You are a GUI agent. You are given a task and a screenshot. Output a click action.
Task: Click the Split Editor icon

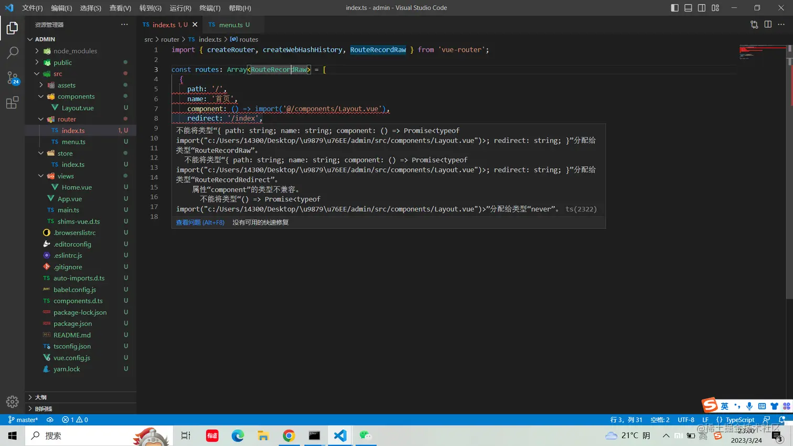[x=768, y=25]
